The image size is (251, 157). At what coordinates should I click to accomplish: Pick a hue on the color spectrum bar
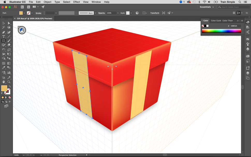click(221, 31)
